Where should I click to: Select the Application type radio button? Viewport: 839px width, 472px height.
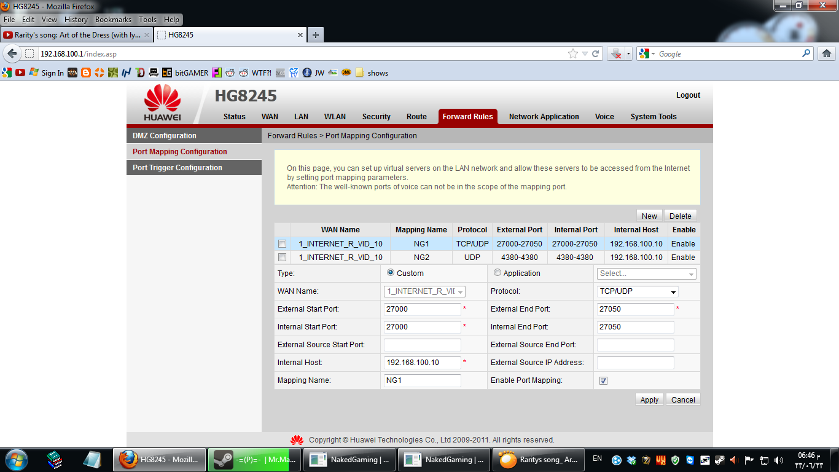(498, 273)
